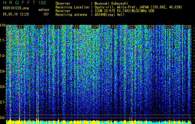Click the 1226 time marker label
This screenshot has width=195, height=124.
(114, 27)
